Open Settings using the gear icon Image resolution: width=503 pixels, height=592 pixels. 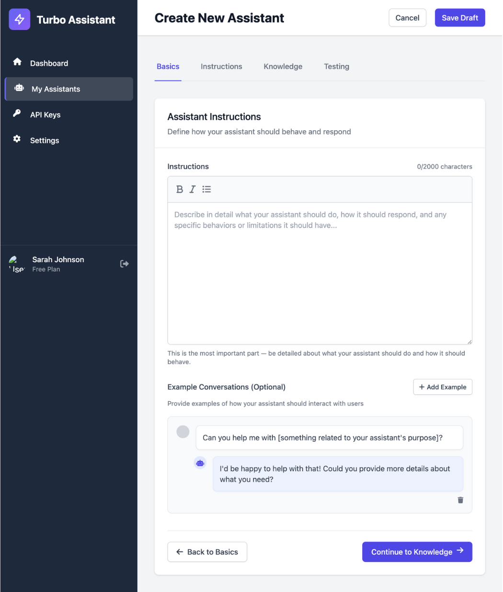pyautogui.click(x=17, y=140)
